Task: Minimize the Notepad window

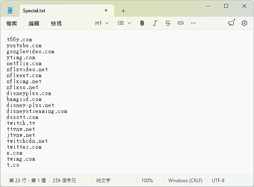Action: 208,6
